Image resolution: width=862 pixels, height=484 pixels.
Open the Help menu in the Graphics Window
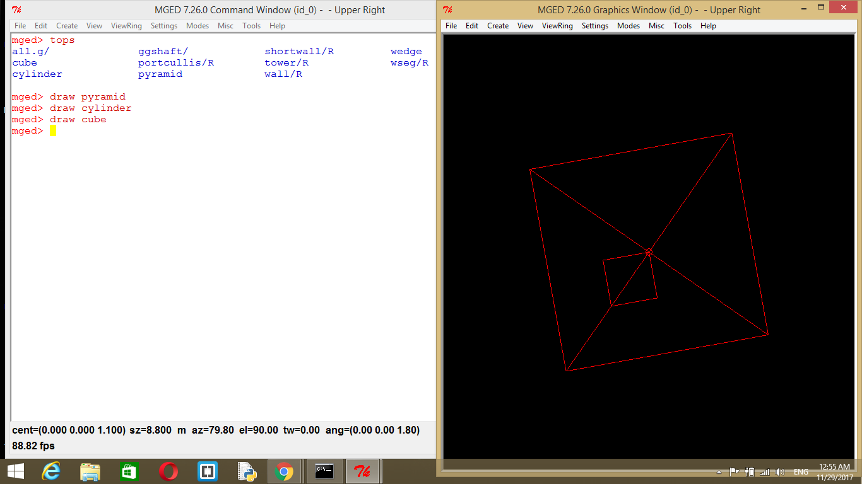pos(708,26)
